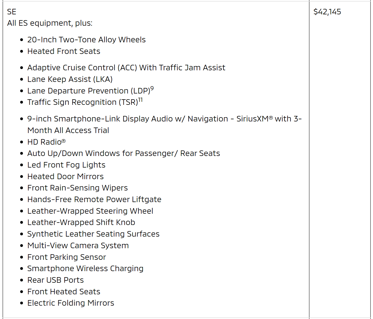Select the 20-Inch Two-Tone Alloy Wheels item
The width and height of the screenshot is (373, 319).
[86, 40]
